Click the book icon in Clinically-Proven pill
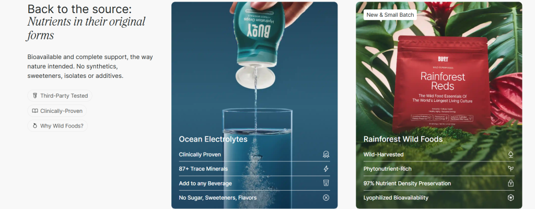Image resolution: width=535 pixels, height=209 pixels. click(x=35, y=111)
